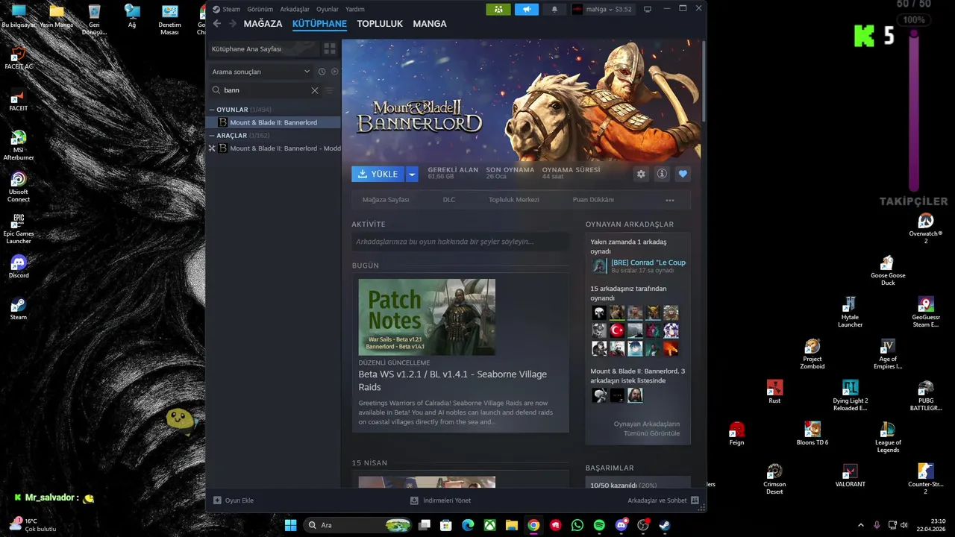This screenshot has width=955, height=537.
Task: Open Spotify from the taskbar
Action: click(x=599, y=525)
